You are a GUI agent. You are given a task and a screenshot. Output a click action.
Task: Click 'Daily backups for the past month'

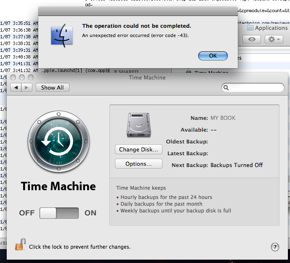tap(161, 204)
